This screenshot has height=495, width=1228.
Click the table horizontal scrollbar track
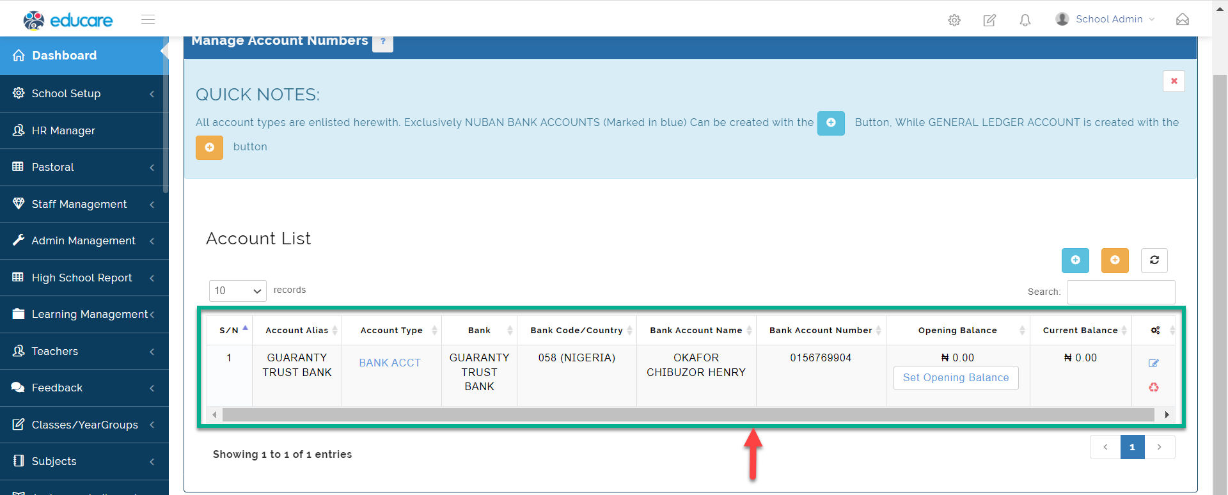pos(688,415)
